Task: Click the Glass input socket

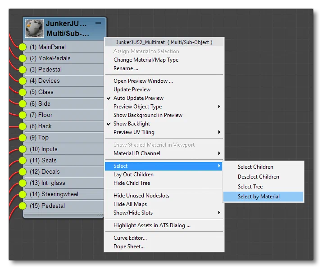Action: [x=23, y=92]
